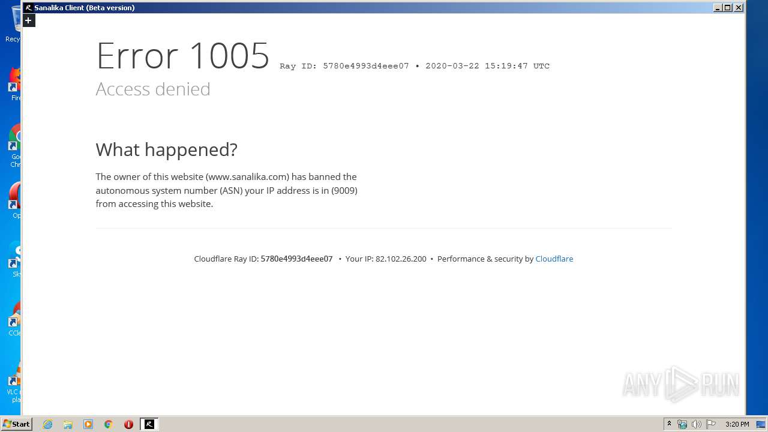Open Opera from the taskbar
768x432 pixels.
pos(128,424)
